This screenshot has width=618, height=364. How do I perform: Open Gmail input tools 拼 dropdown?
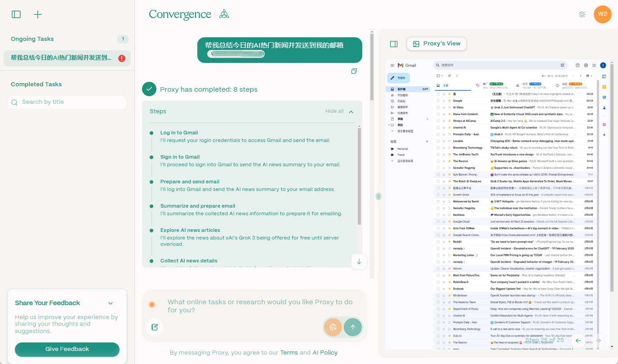[589, 75]
